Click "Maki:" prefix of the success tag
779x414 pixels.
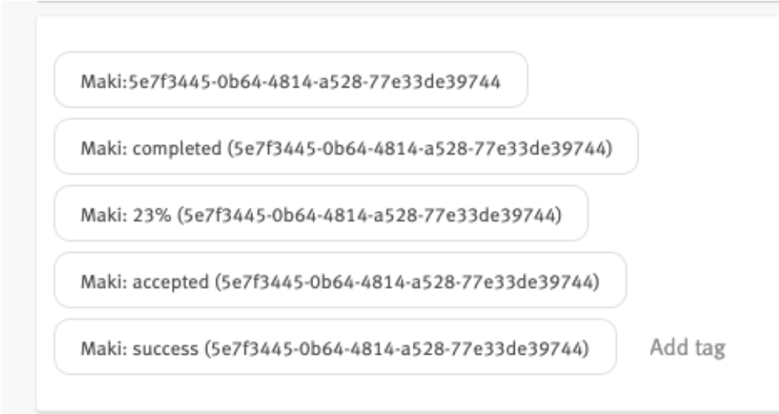click(x=104, y=348)
